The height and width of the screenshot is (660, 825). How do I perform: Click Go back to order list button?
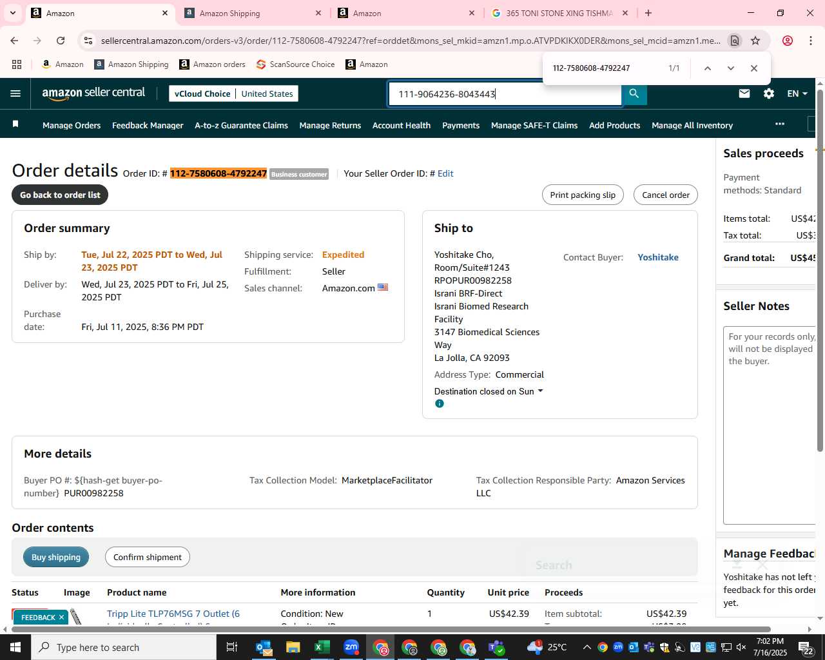[x=60, y=195]
